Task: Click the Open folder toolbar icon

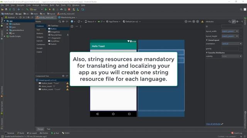Action: [x=2, y=10]
